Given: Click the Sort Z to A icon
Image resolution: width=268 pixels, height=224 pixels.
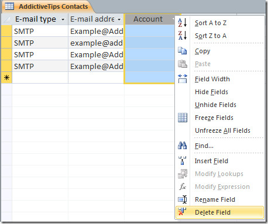Looking at the screenshot, I should pyautogui.click(x=183, y=36).
